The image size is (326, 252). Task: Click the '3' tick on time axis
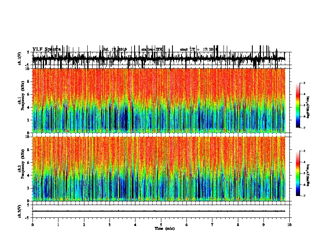coord(109,225)
